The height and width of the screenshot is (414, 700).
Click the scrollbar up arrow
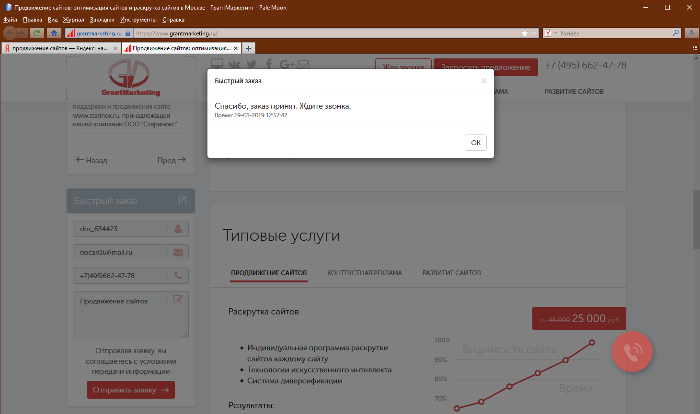point(696,58)
